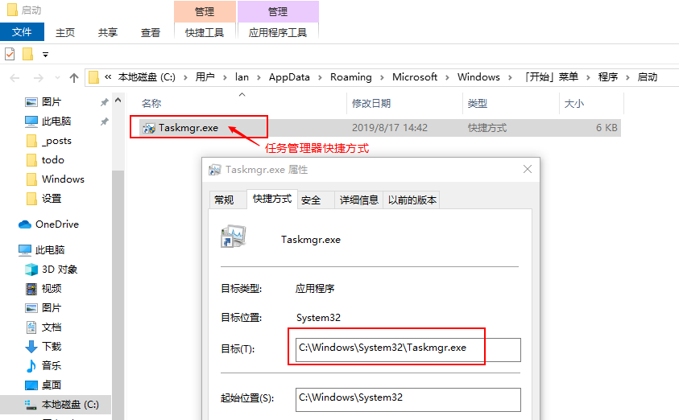The height and width of the screenshot is (420, 679).
Task: Click AppData in the address path
Action: tap(289, 77)
